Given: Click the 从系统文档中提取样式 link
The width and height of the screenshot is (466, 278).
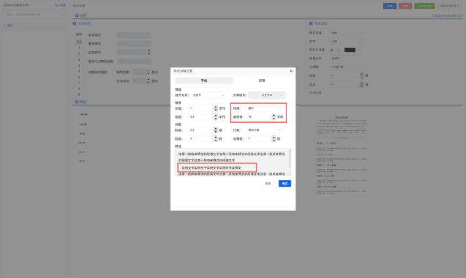Looking at the screenshot, I should 447,16.
